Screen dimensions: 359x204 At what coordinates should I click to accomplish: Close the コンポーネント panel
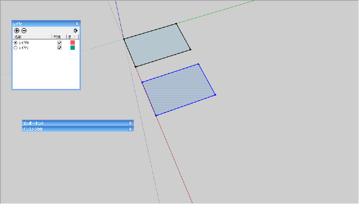tap(130, 123)
